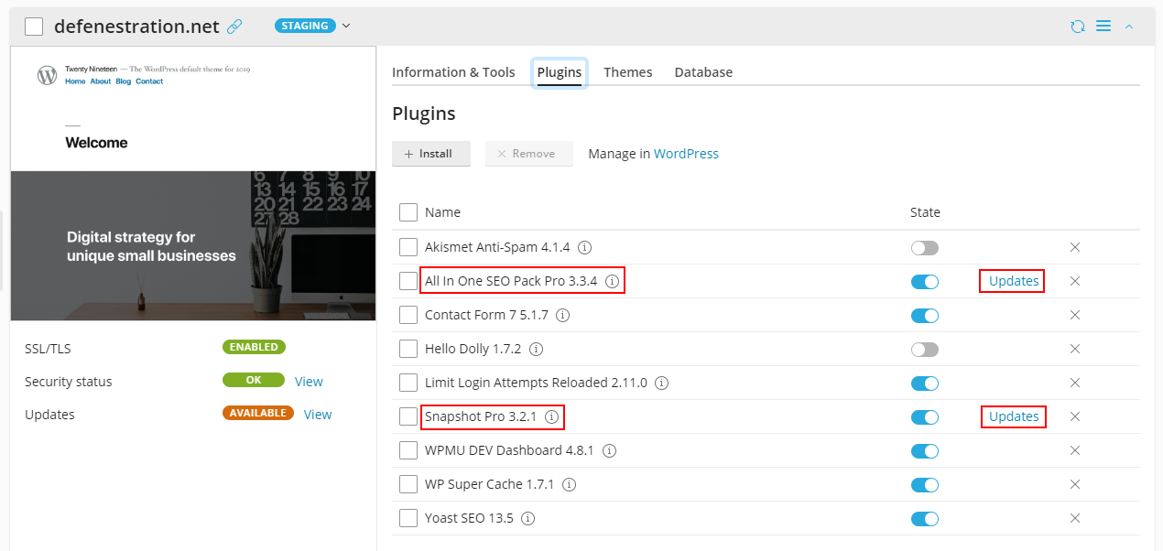Check the Yoast SEO row checkbox
The image size is (1163, 551).
(x=408, y=518)
